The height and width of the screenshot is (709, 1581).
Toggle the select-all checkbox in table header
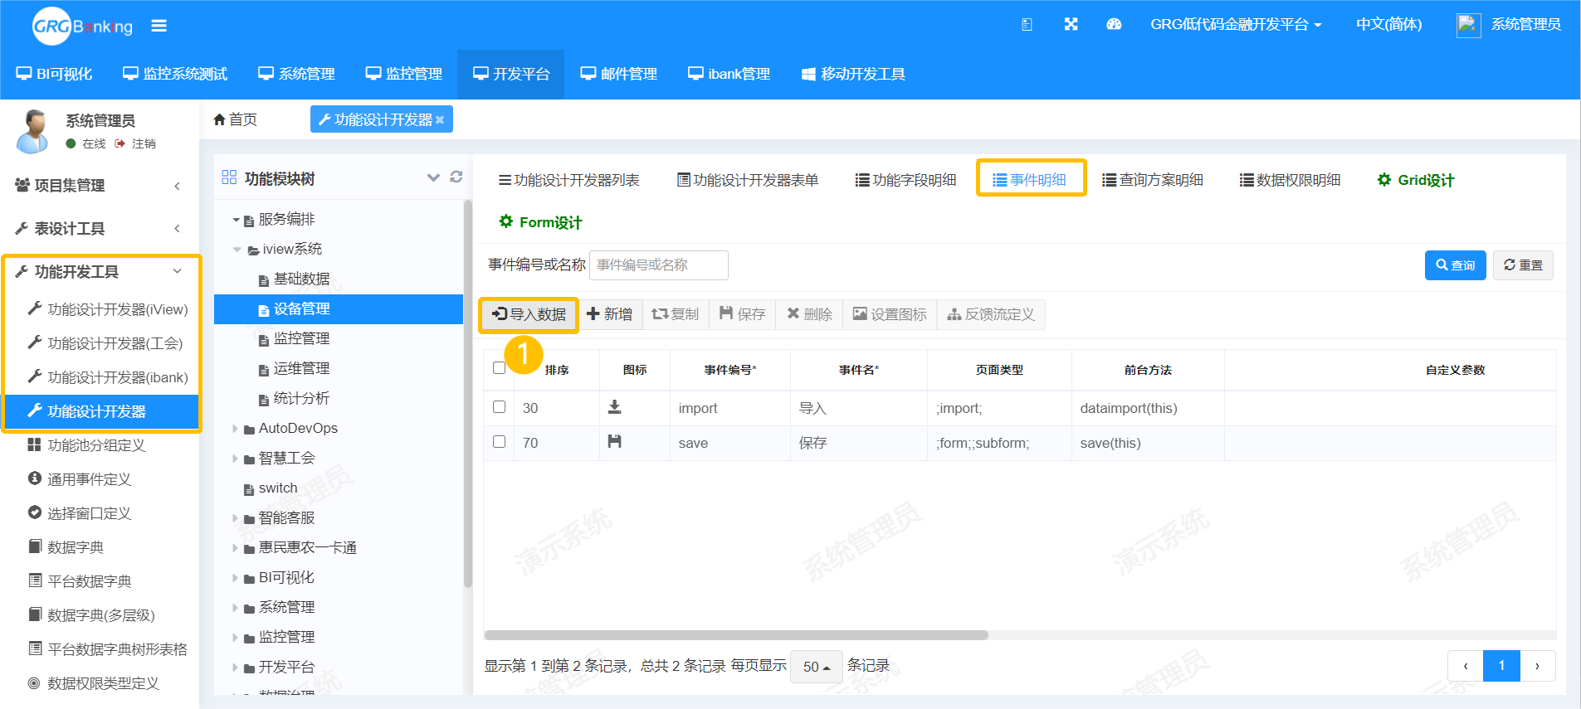pos(499,368)
